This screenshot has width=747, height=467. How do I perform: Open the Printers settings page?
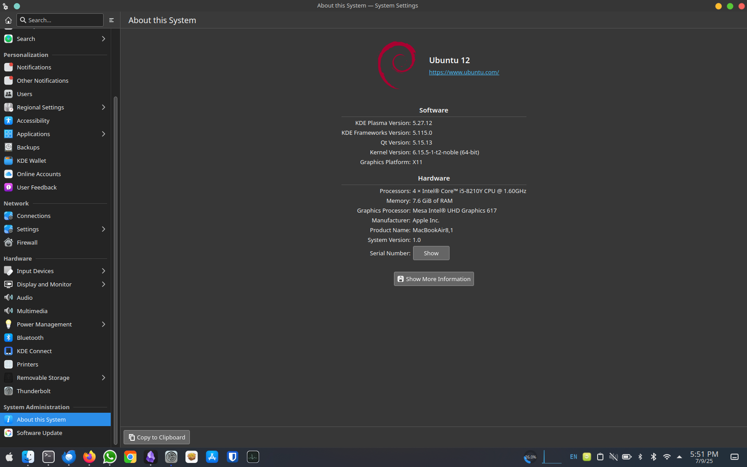(x=55, y=364)
